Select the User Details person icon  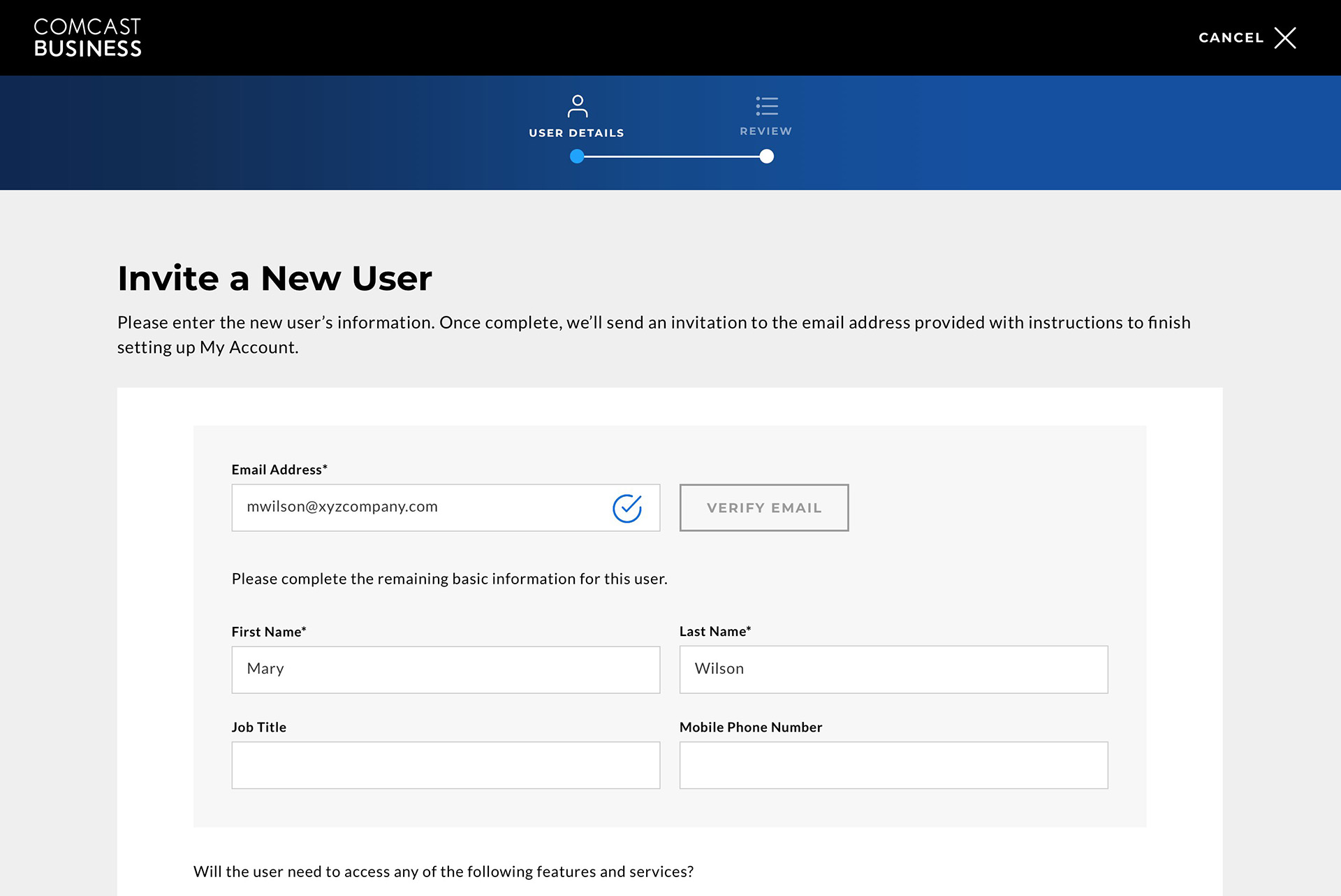577,106
